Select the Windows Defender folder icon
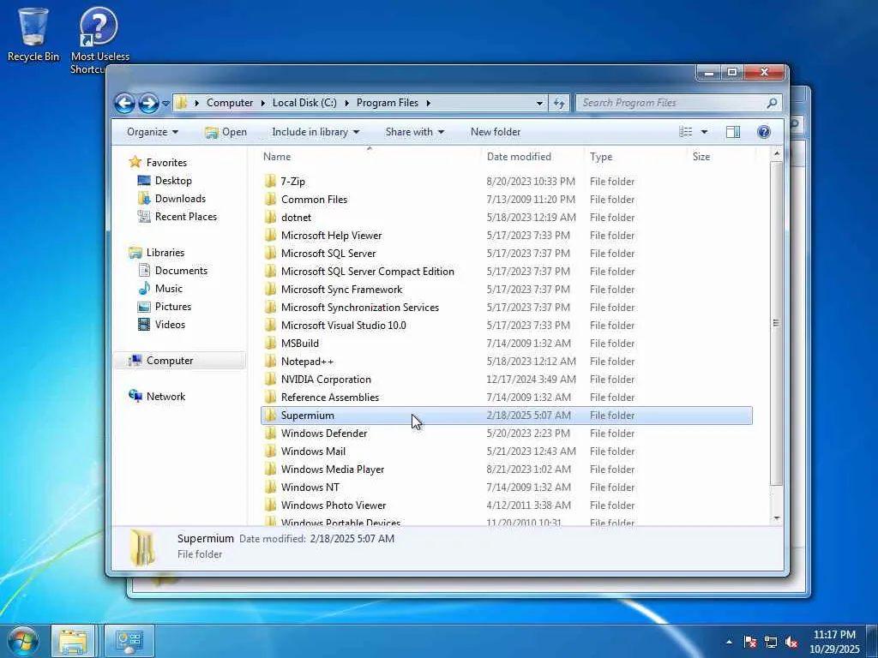 [x=270, y=433]
